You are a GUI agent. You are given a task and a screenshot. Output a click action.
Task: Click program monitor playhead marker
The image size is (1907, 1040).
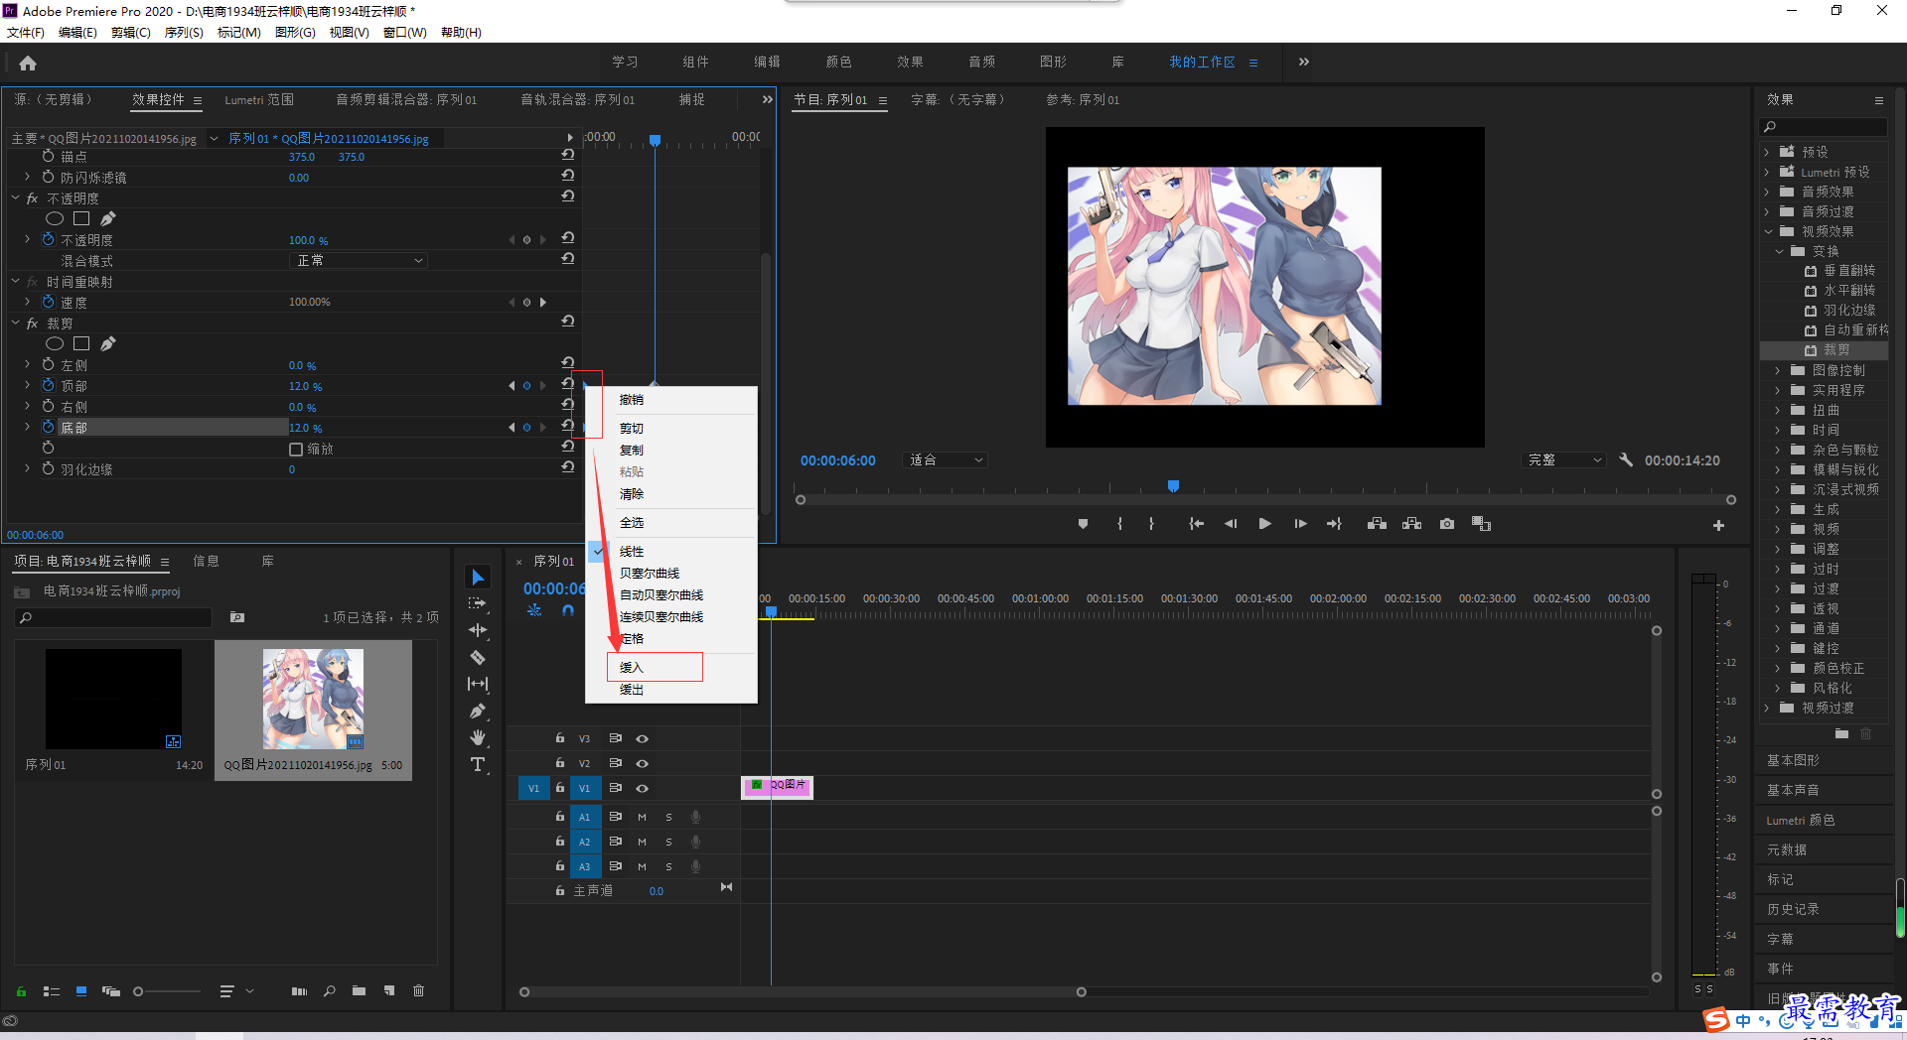coord(1173,486)
